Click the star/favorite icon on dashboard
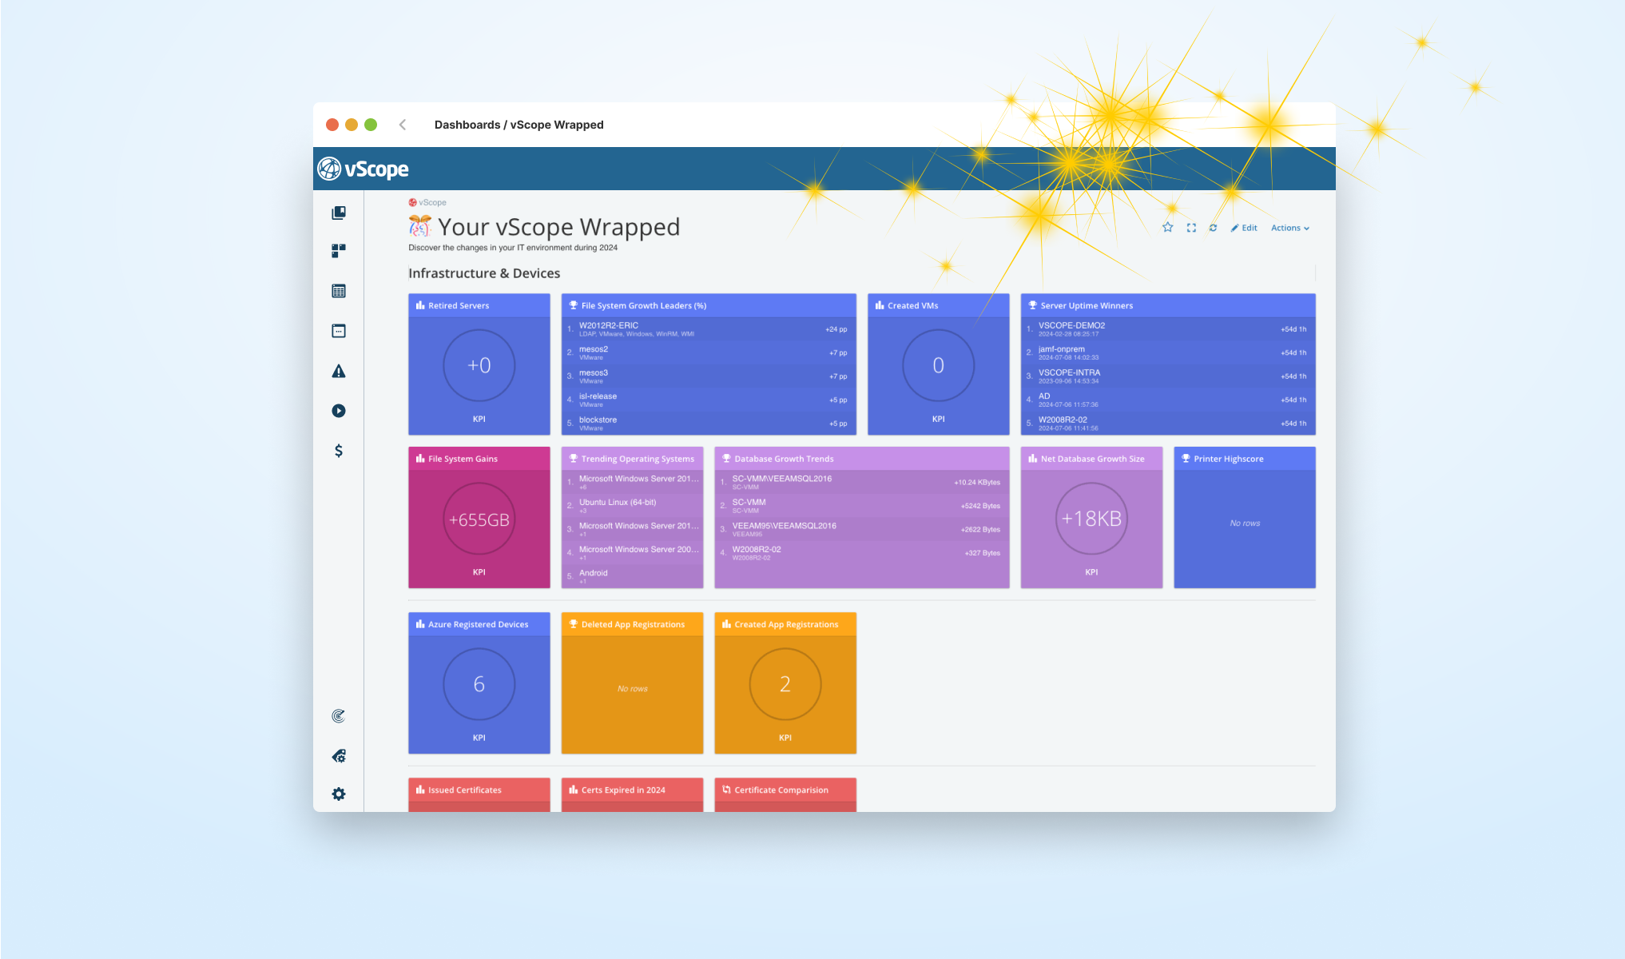 point(1166,229)
